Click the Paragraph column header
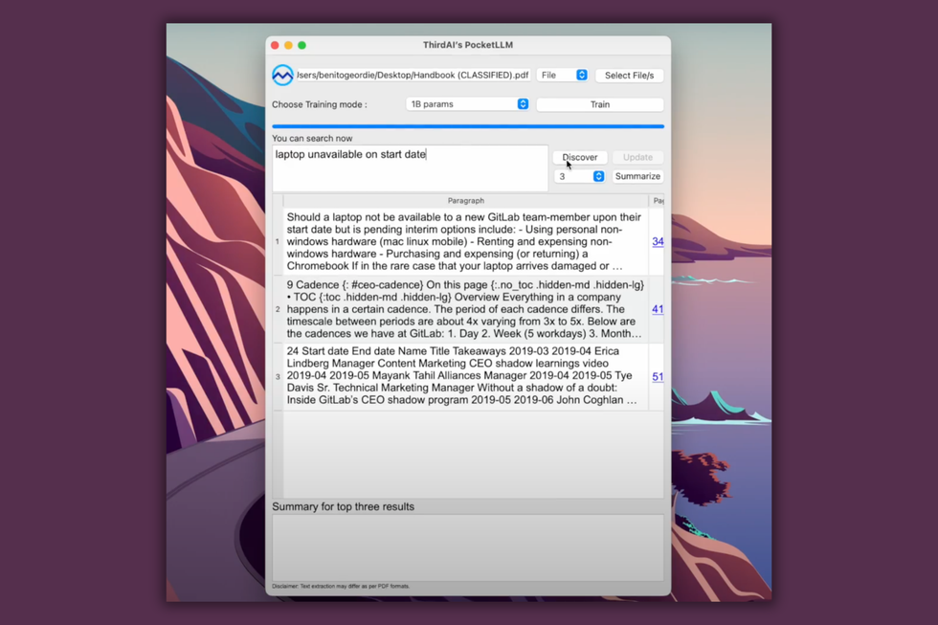This screenshot has width=938, height=625. point(465,201)
